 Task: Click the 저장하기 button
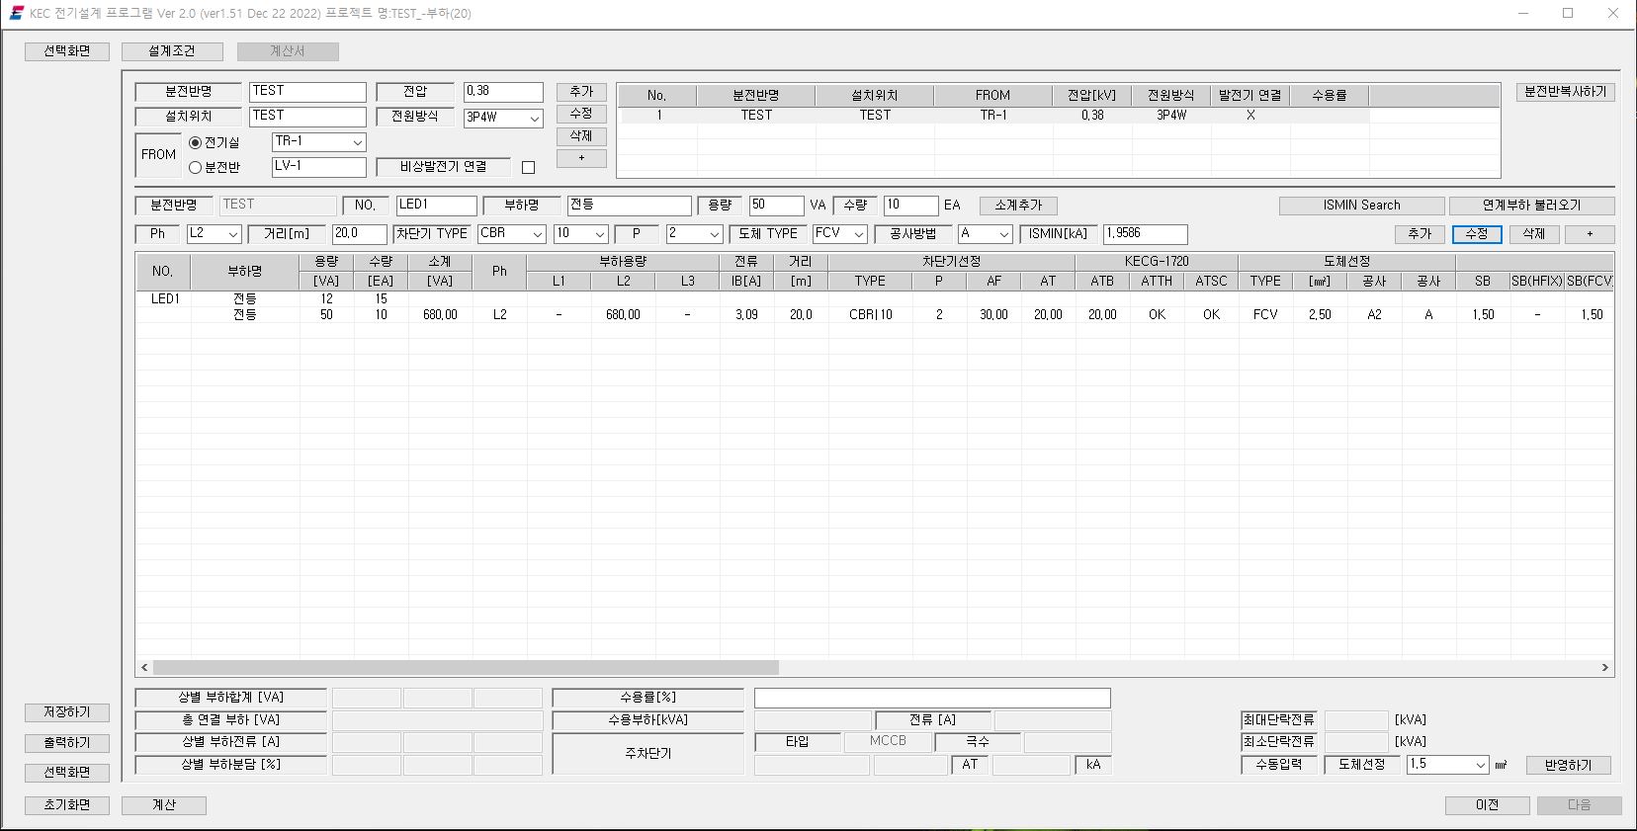click(67, 712)
